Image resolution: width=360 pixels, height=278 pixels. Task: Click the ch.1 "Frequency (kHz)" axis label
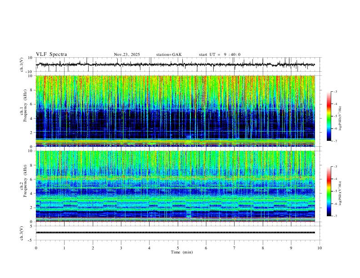[x=25, y=104]
